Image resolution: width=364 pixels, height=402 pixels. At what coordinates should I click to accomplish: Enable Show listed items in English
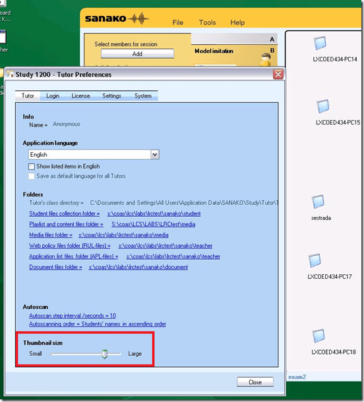coord(31,167)
